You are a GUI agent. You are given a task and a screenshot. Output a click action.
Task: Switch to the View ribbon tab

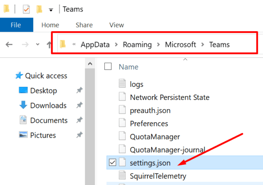tap(117, 25)
